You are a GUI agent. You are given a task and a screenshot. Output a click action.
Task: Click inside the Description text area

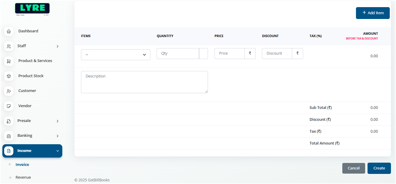click(x=144, y=82)
